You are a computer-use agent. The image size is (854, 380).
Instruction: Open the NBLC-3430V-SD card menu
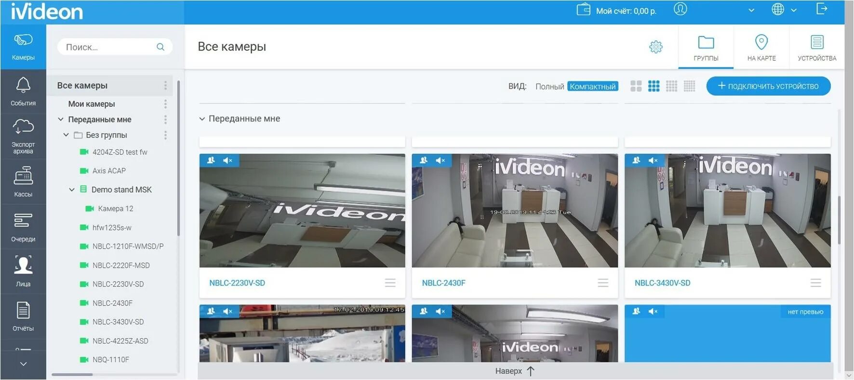tap(815, 283)
